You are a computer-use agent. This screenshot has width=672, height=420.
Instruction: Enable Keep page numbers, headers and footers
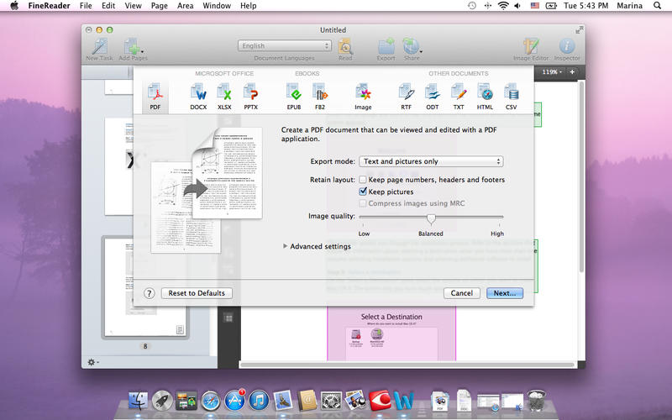point(363,180)
